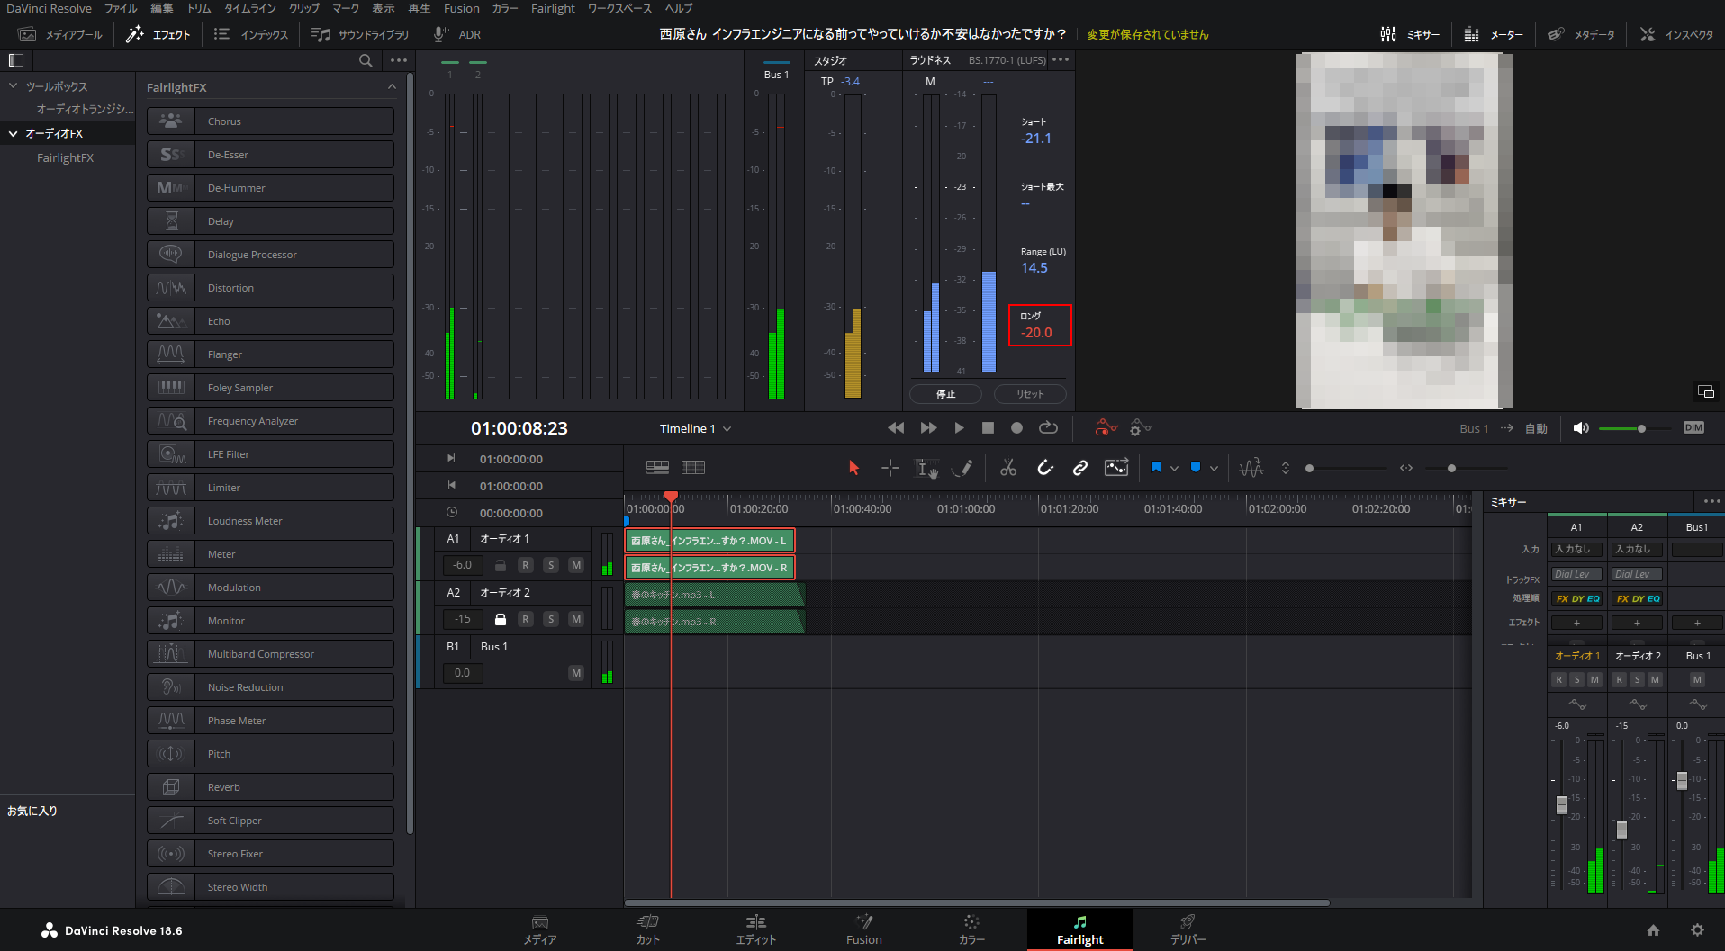
Task: Click the scissors razor tool
Action: [1008, 468]
